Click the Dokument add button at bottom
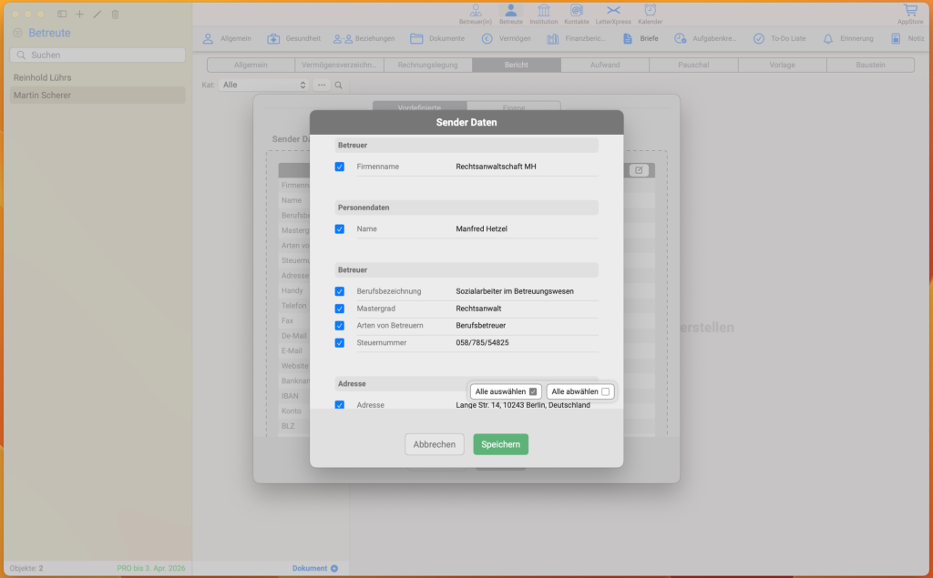Viewport: 933px width, 578px height. click(333, 568)
